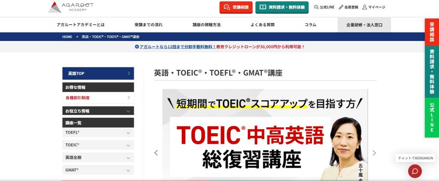Open マイページ in the header
The image size is (439, 181).
pyautogui.click(x=374, y=7)
